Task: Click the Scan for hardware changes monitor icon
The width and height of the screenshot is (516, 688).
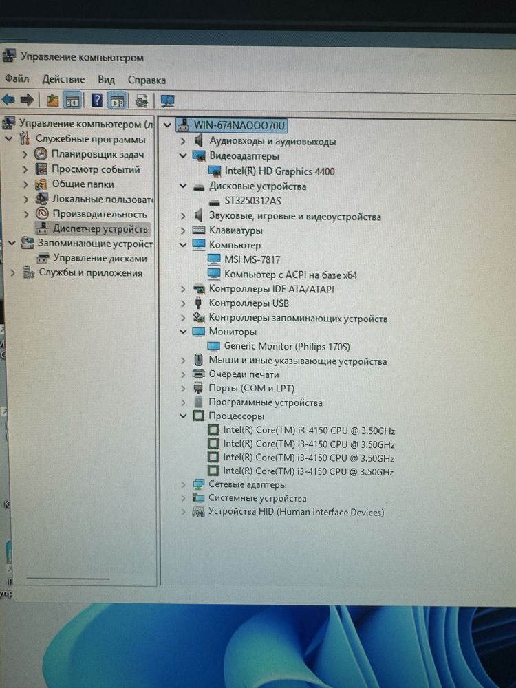Action: click(167, 101)
